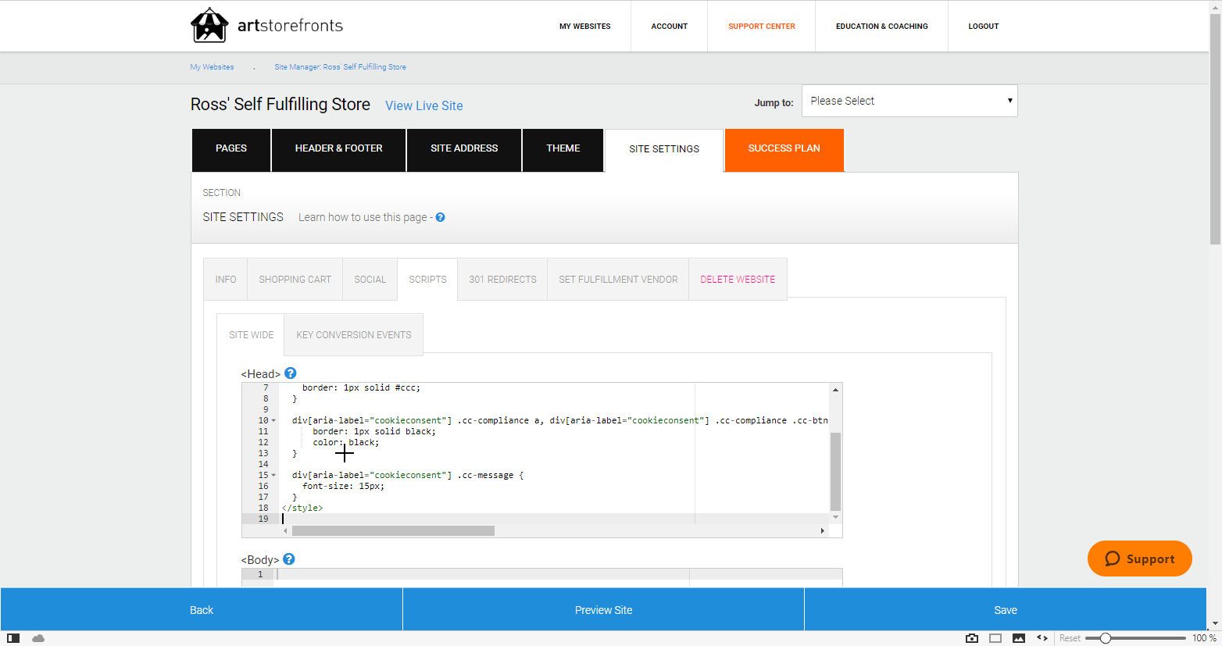Open the Support chat bubble
The height and width of the screenshot is (646, 1222).
[1140, 559]
